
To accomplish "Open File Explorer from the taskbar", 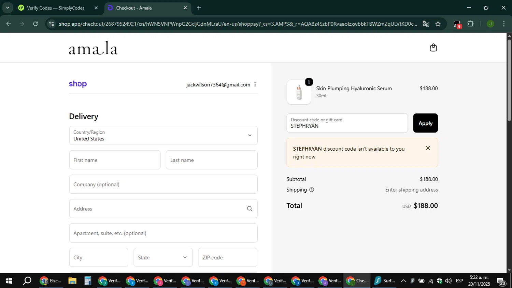I will click(x=72, y=281).
